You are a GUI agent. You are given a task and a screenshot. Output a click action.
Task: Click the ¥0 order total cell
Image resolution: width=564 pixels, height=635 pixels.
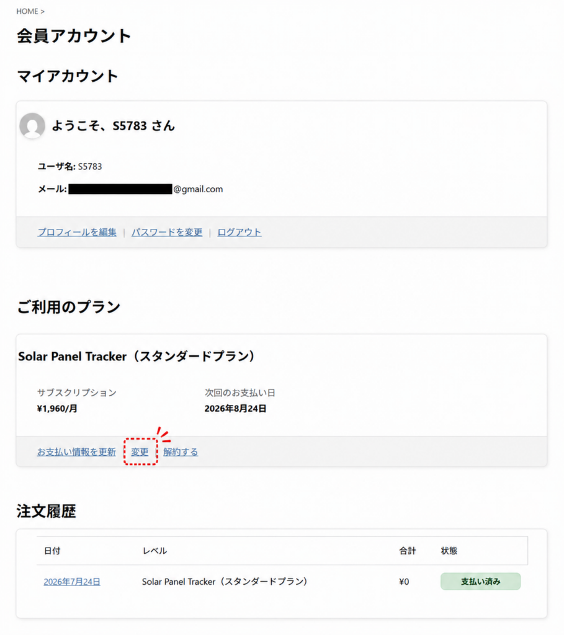coord(404,582)
